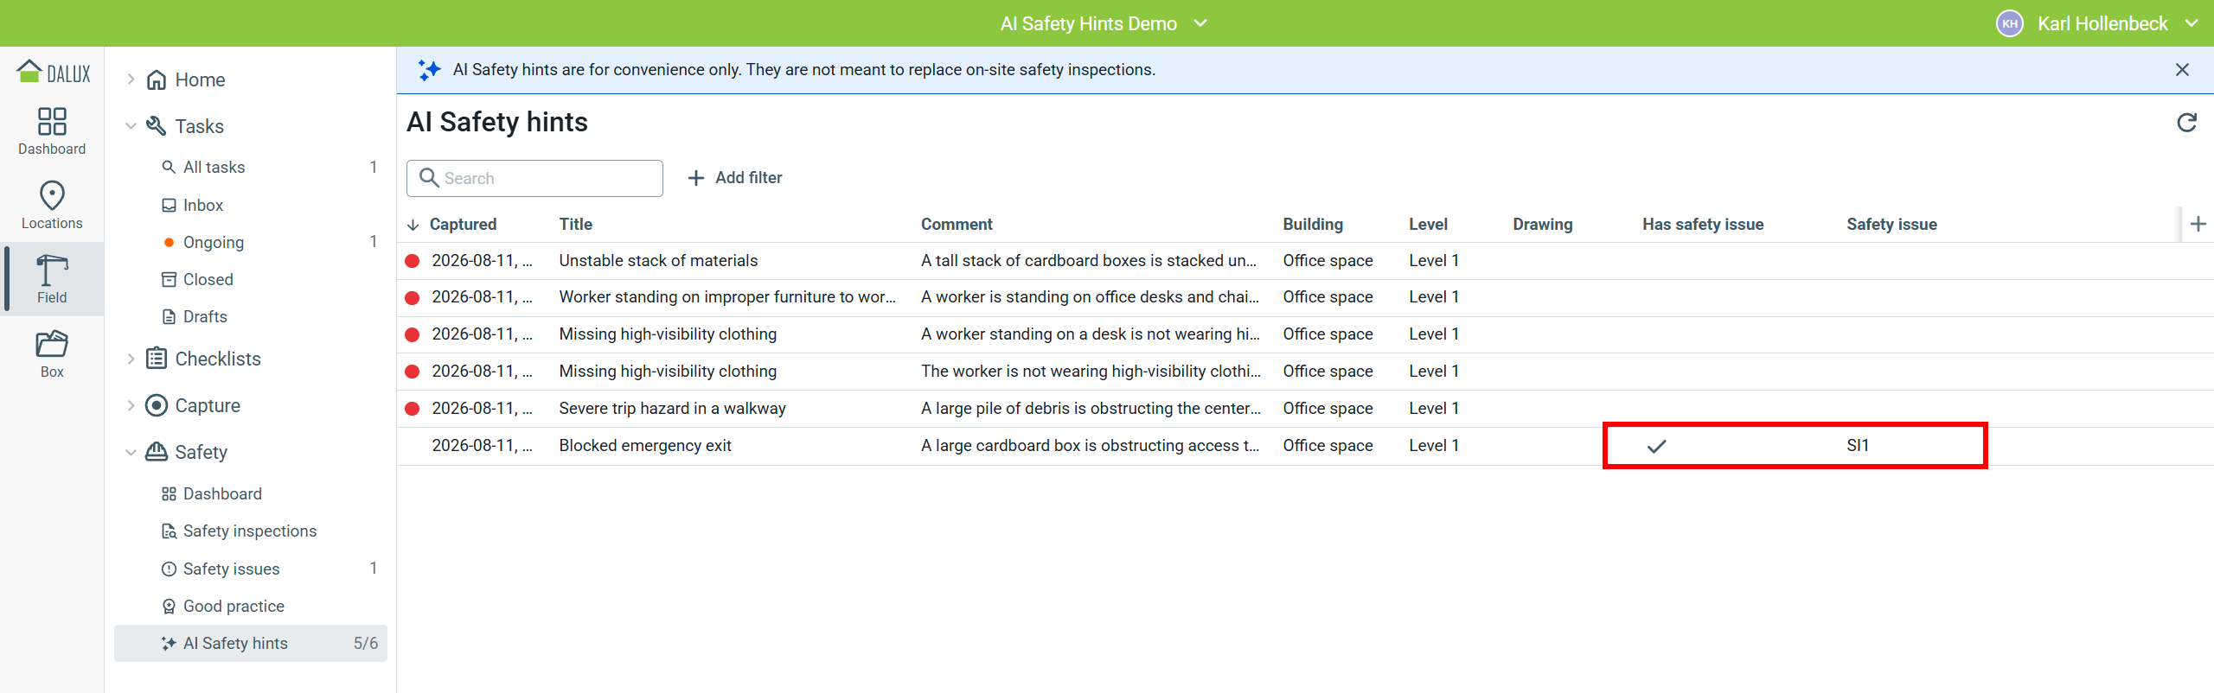Click the Has safety issue column header
This screenshot has height=693, width=2214.
tap(1703, 225)
